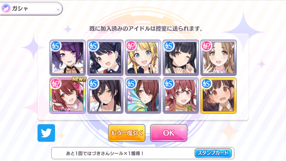The height and width of the screenshot is (161, 286).
Task: Click the ガシャ header icon
Action: point(6,8)
